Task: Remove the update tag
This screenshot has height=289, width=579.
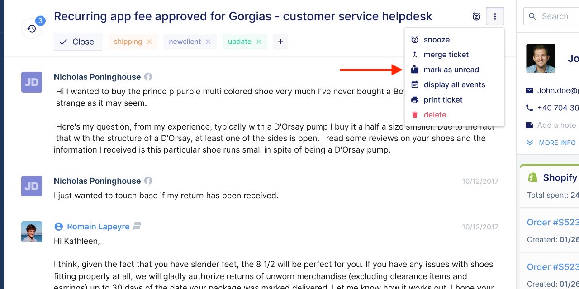Action: point(259,42)
